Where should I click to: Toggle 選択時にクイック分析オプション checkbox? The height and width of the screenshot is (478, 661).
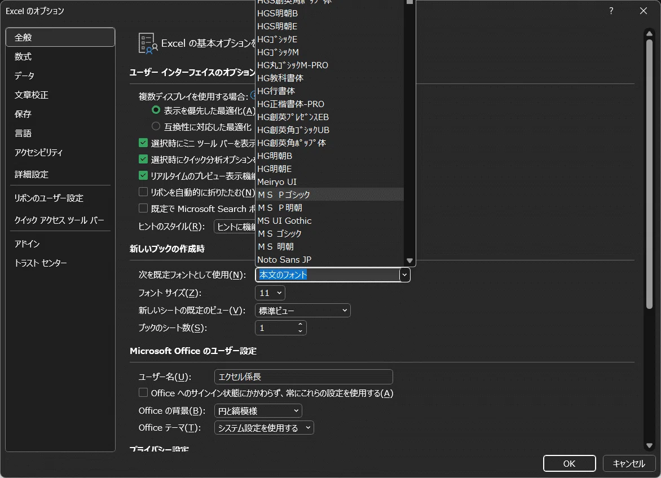coord(143,159)
